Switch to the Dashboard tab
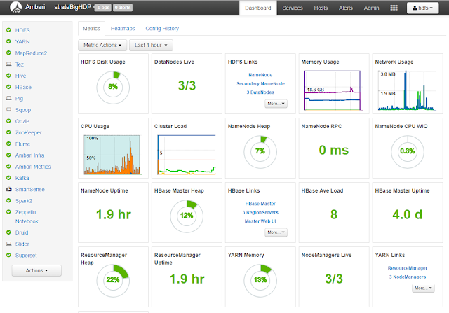This screenshot has height=313, width=449. coord(258,8)
